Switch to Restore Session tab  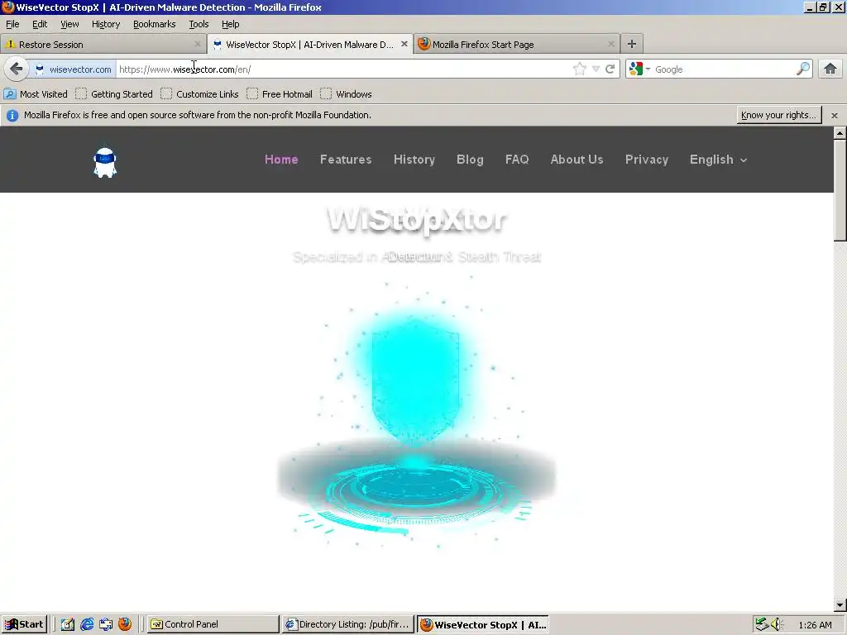coord(103,45)
